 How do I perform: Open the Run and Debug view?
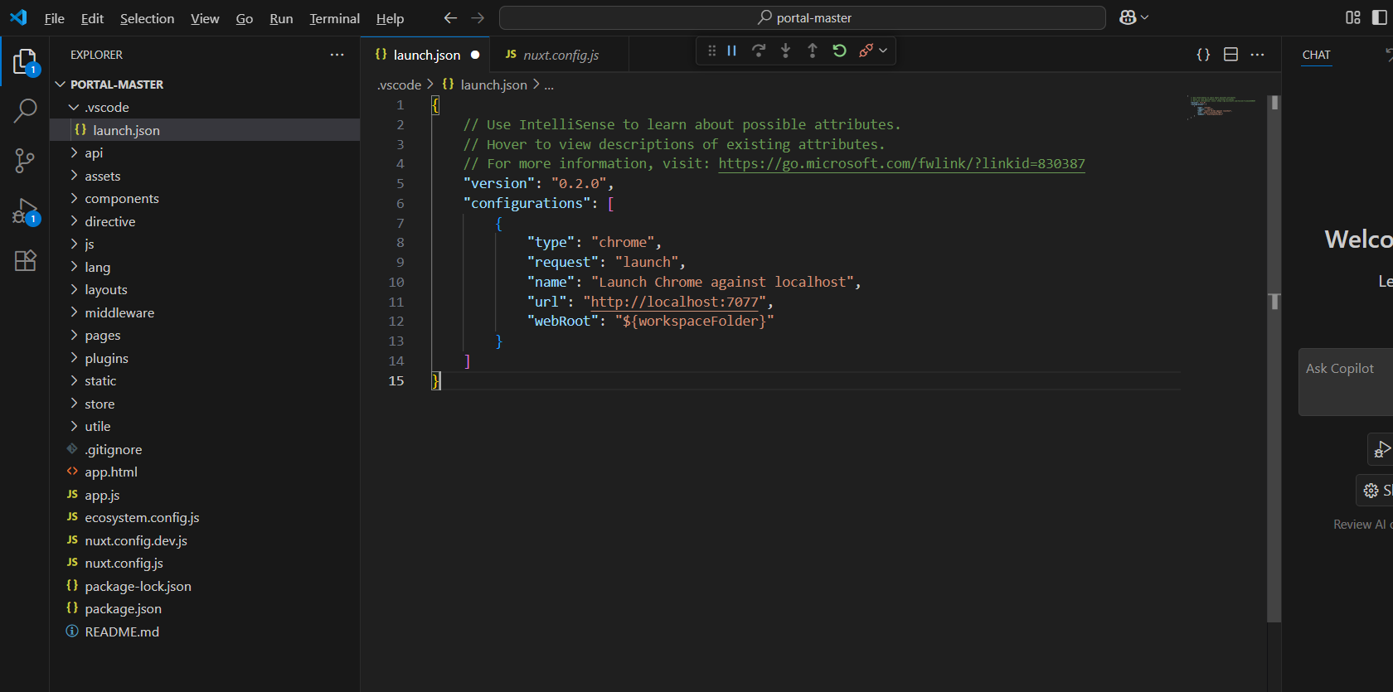pyautogui.click(x=25, y=211)
